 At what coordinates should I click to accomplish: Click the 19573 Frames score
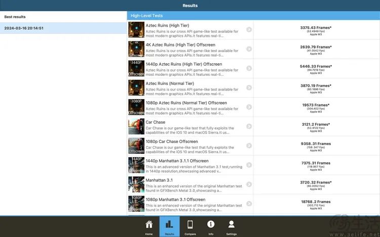click(x=316, y=105)
